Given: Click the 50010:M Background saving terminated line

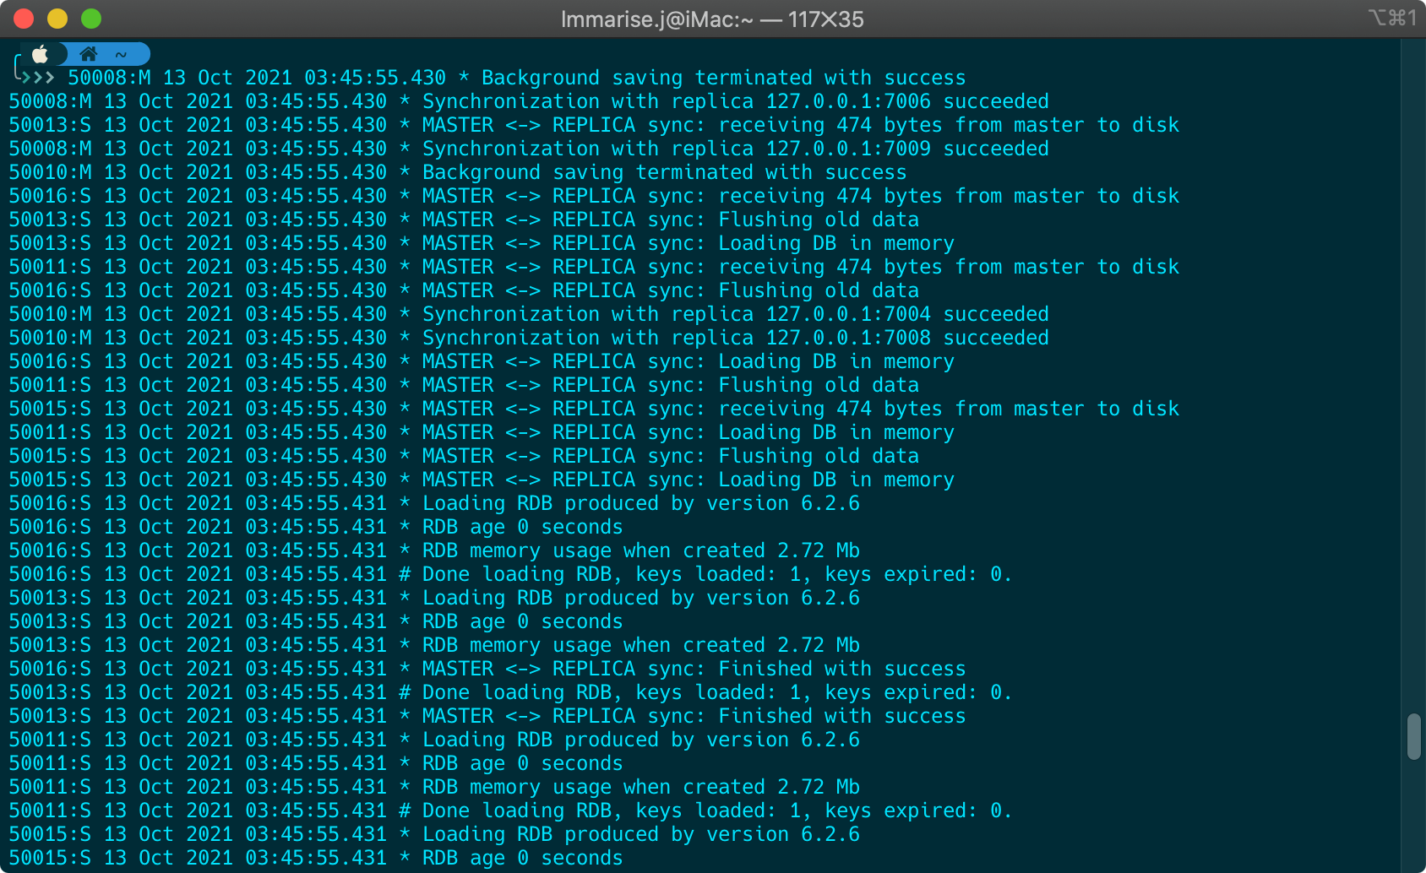Looking at the screenshot, I should pos(458,172).
